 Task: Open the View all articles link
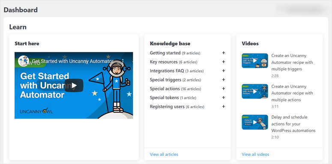164,154
